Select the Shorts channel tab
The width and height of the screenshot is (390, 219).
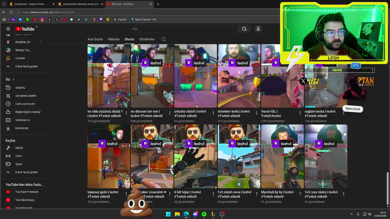click(x=129, y=39)
